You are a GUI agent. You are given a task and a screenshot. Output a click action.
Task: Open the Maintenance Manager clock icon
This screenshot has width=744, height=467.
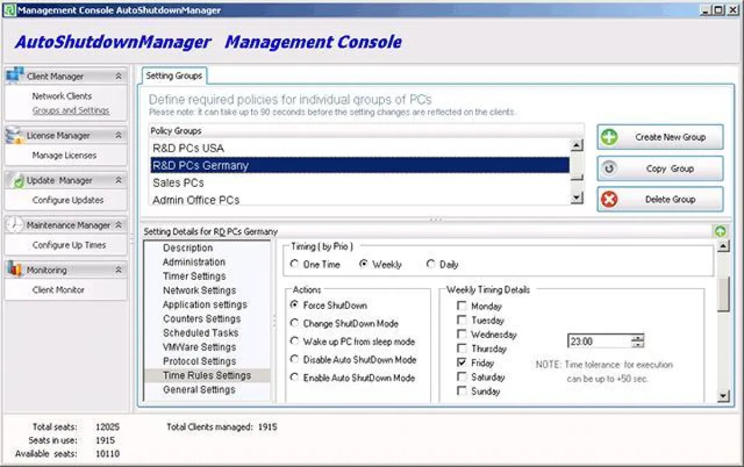pyautogui.click(x=14, y=225)
